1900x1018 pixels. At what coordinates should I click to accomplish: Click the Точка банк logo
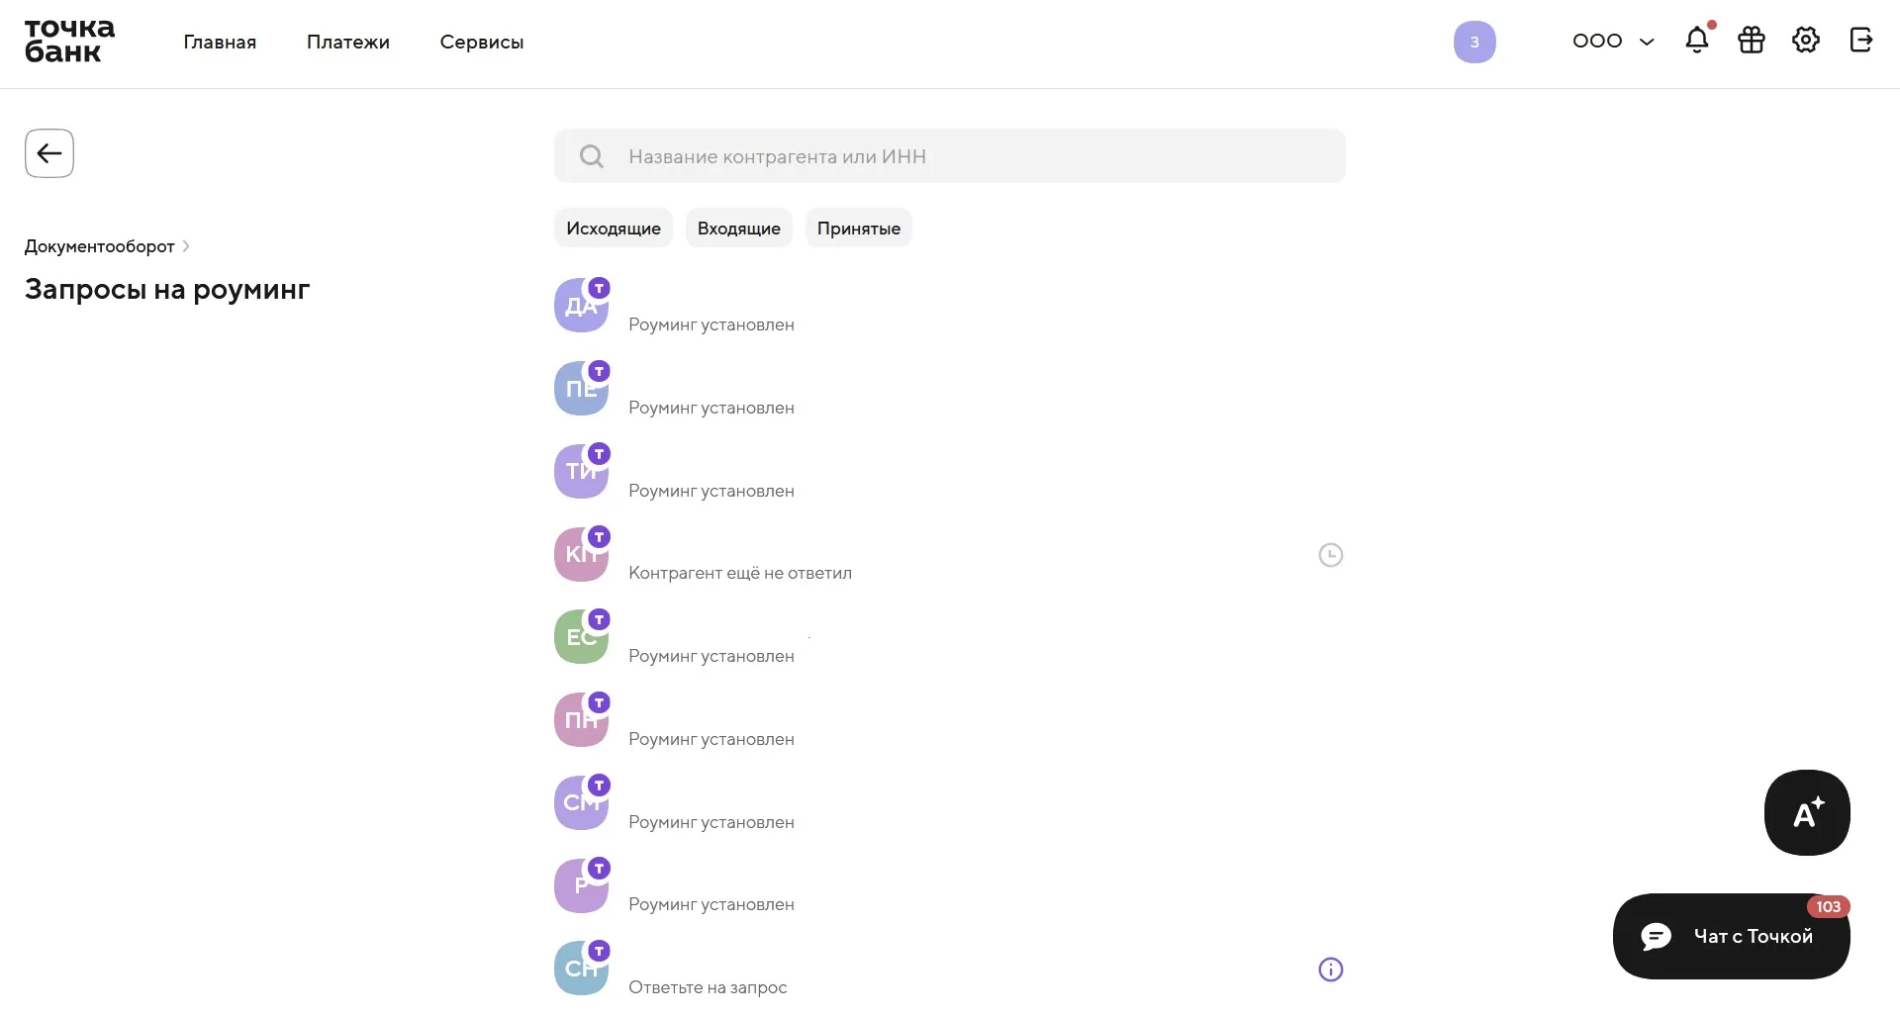69,42
